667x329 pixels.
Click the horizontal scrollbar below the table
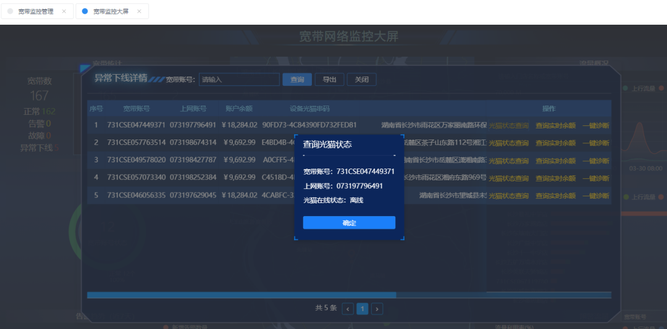(241, 295)
